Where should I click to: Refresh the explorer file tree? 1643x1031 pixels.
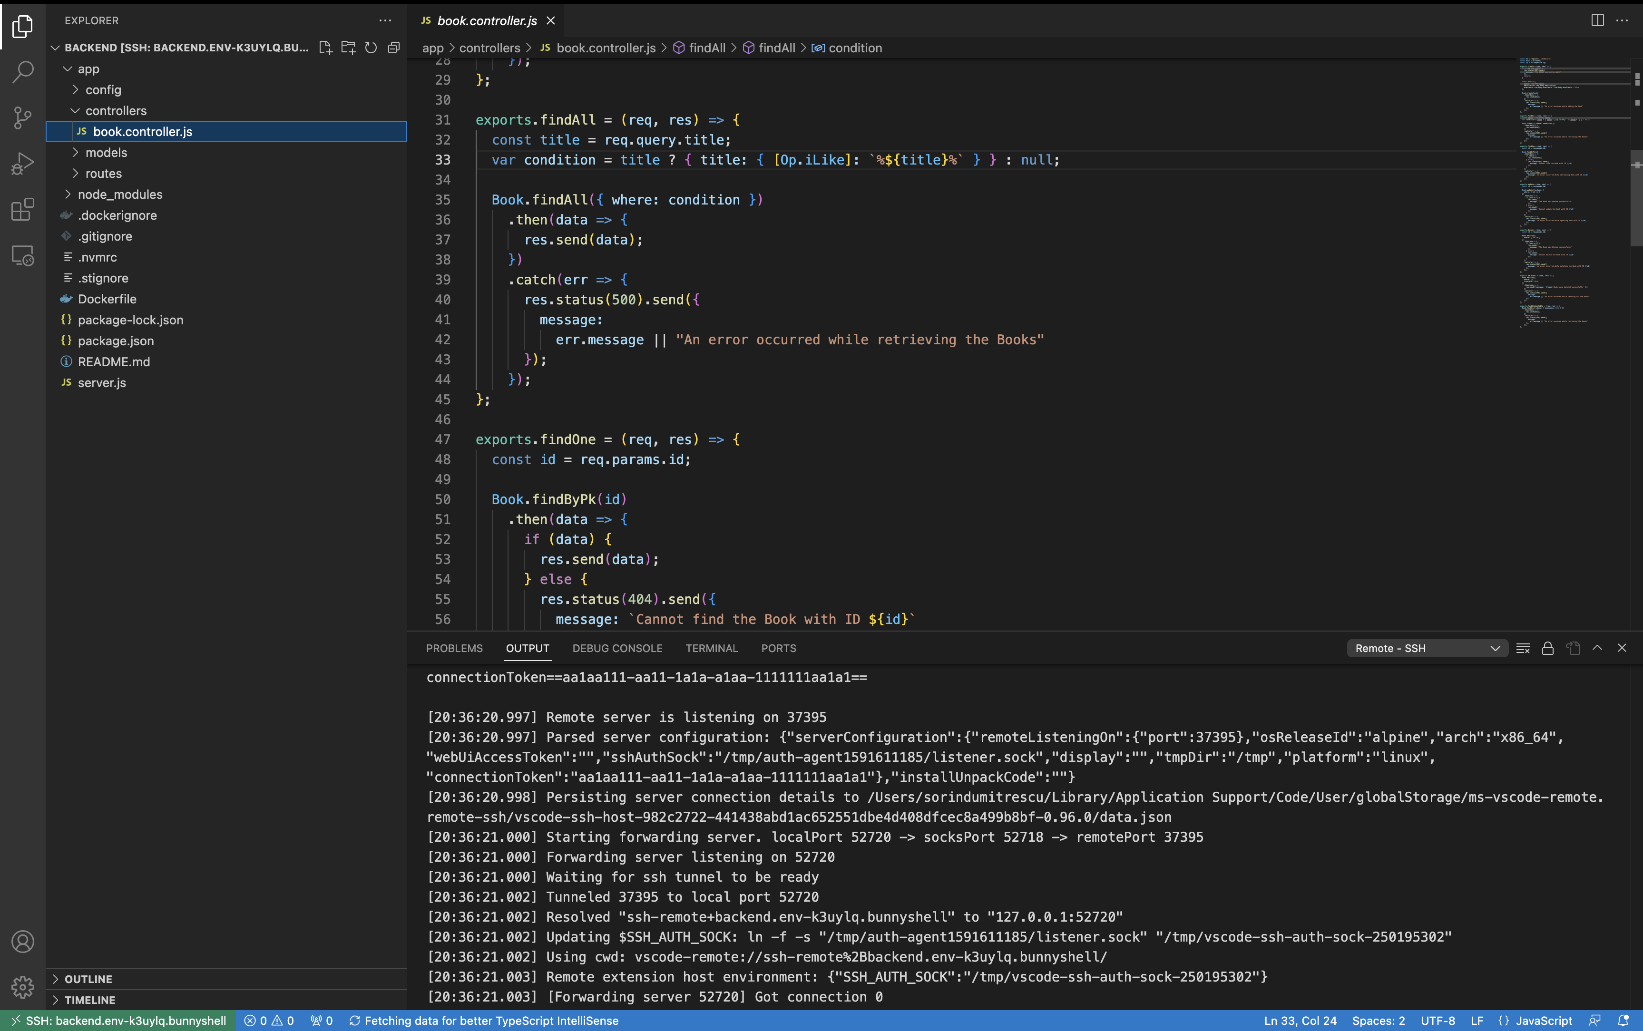(x=371, y=48)
